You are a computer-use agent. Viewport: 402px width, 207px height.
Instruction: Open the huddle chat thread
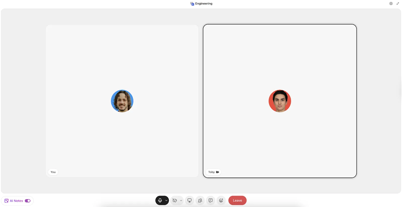click(x=211, y=200)
